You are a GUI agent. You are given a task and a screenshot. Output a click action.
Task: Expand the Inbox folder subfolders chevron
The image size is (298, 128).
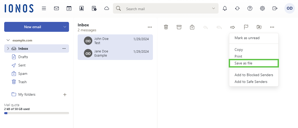click(x=8, y=48)
